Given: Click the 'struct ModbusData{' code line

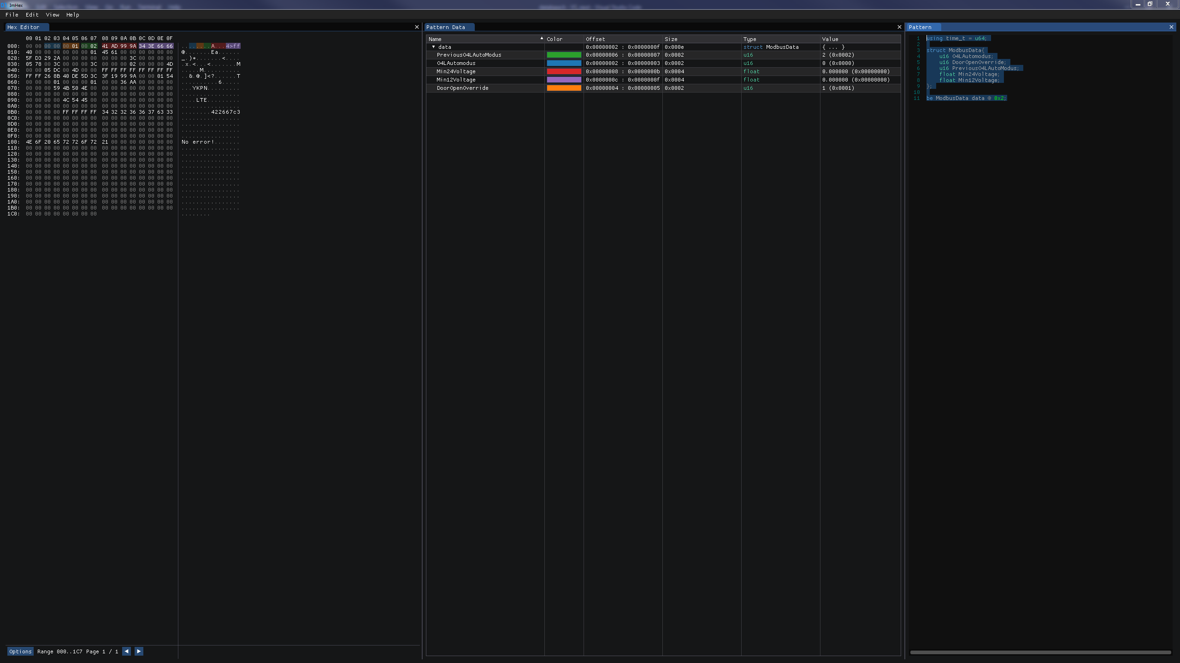Looking at the screenshot, I should [x=955, y=50].
